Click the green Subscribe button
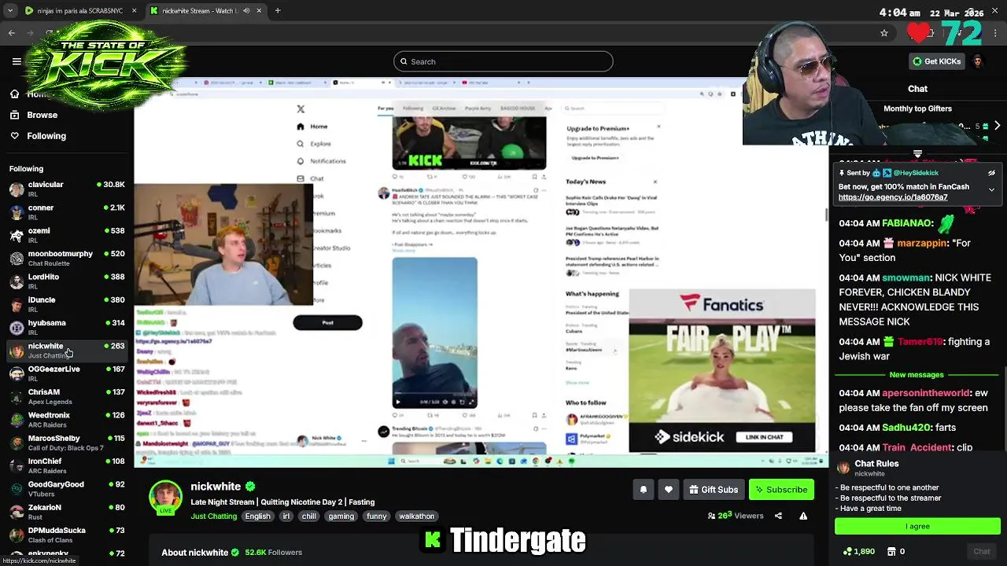Image resolution: width=1007 pixels, height=566 pixels. pyautogui.click(x=781, y=490)
